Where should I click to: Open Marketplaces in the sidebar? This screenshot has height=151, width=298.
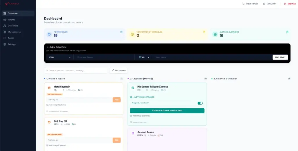coord(14,32)
